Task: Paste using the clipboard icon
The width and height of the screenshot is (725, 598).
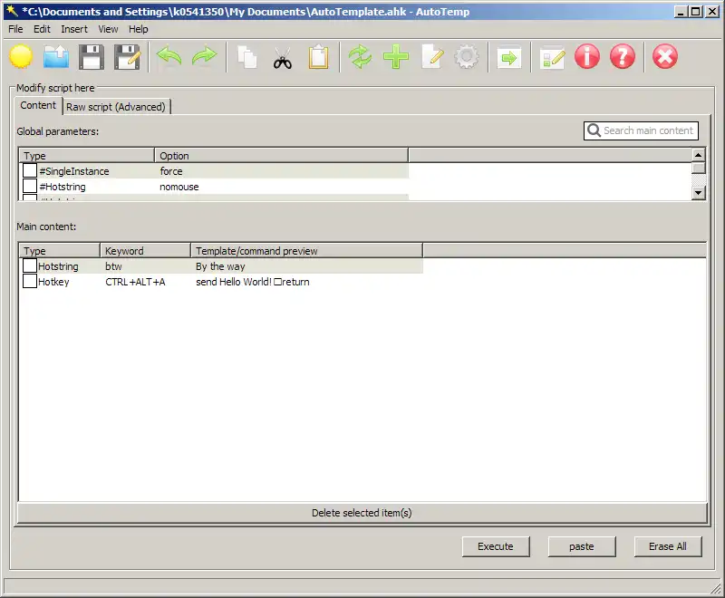Action: coord(318,57)
